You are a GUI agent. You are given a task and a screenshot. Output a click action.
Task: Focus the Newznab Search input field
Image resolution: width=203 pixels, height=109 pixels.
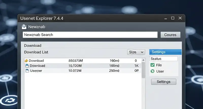point(90,35)
